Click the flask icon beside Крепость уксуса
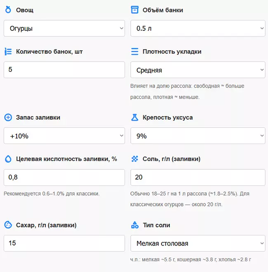Screen dimensions: 268x272 [134, 118]
